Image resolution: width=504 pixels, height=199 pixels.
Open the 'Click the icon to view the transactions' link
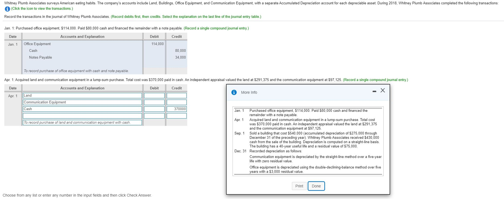coord(42,9)
